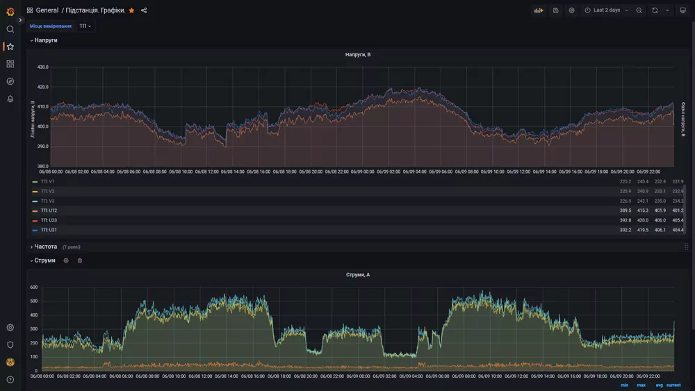This screenshot has width=695, height=391.
Task: Add a new panel with chart-plus icon
Action: pos(539,10)
